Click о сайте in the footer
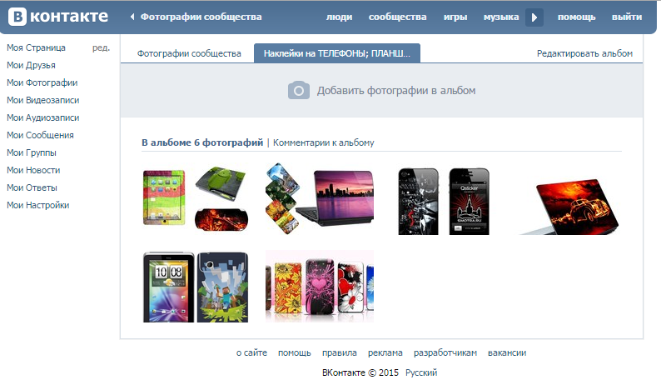Viewport: 661px width, 380px height. [251, 353]
